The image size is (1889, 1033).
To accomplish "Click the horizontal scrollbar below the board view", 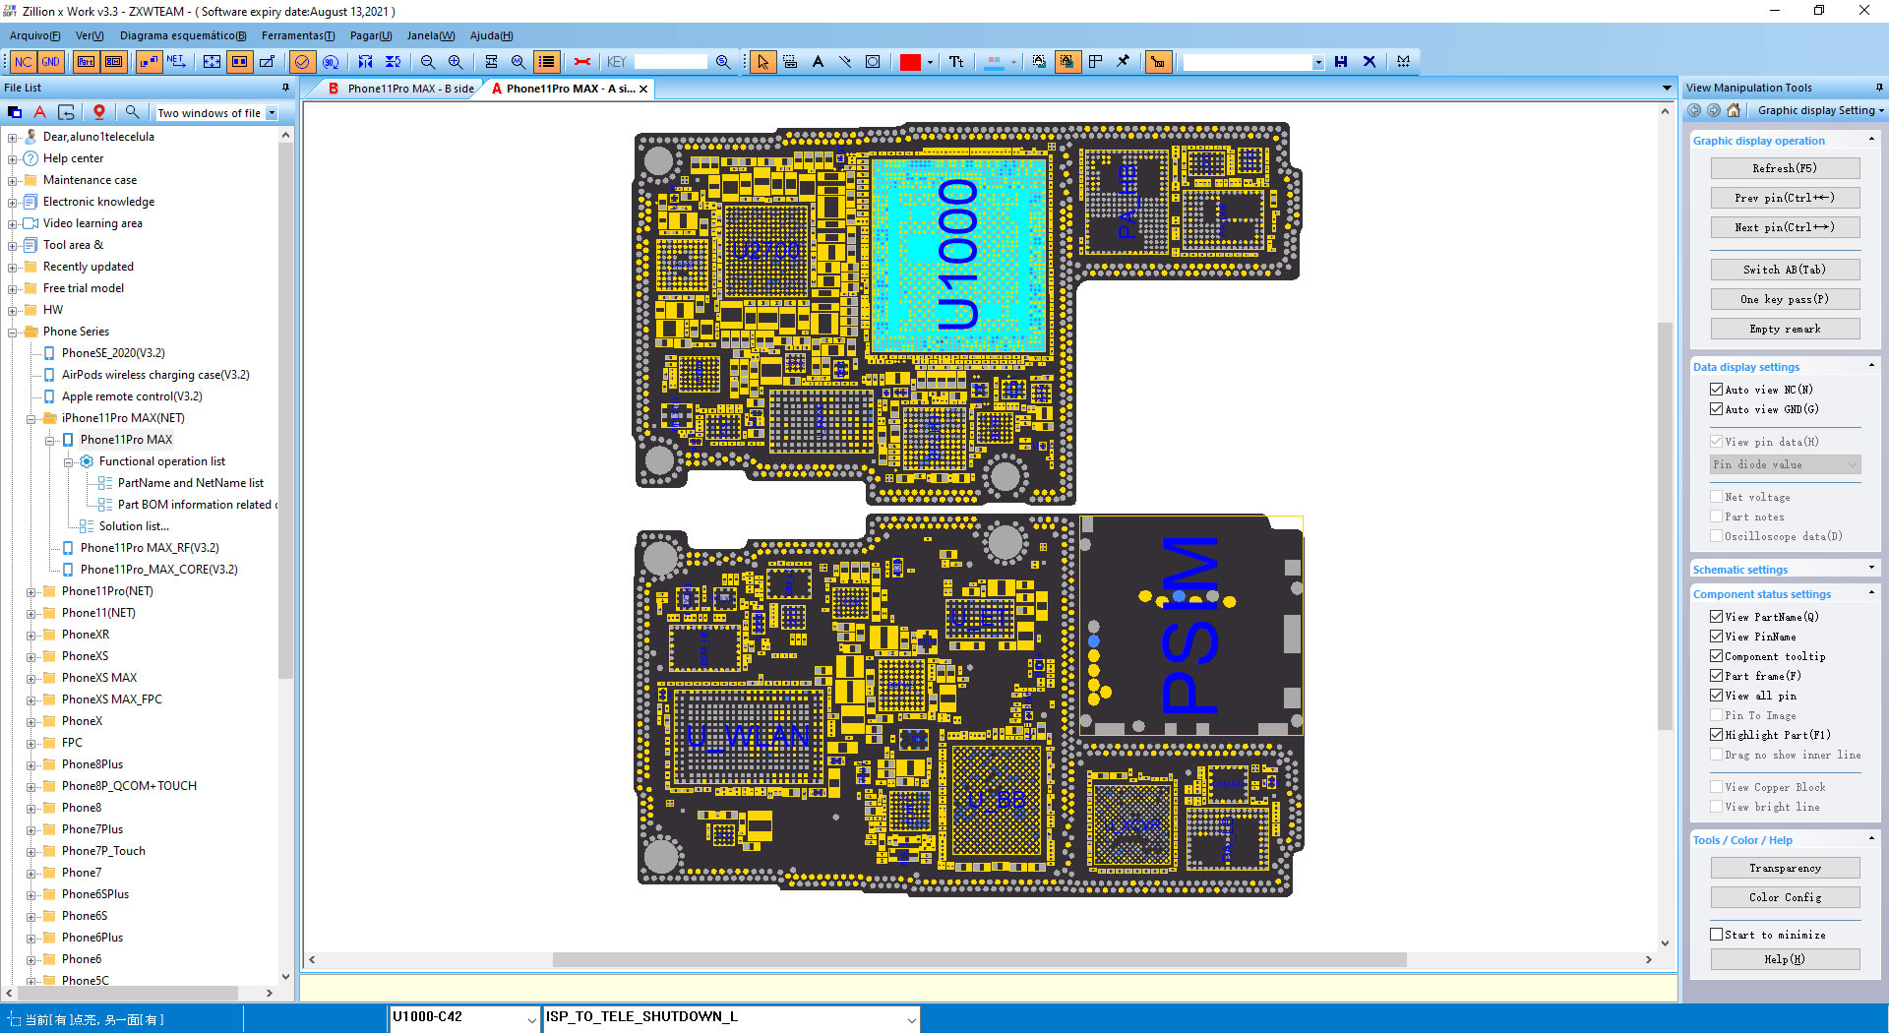I will pyautogui.click(x=979, y=959).
